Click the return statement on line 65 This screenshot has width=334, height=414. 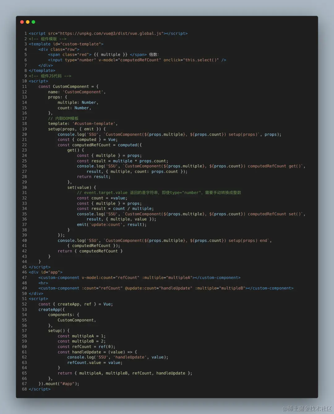(125, 373)
